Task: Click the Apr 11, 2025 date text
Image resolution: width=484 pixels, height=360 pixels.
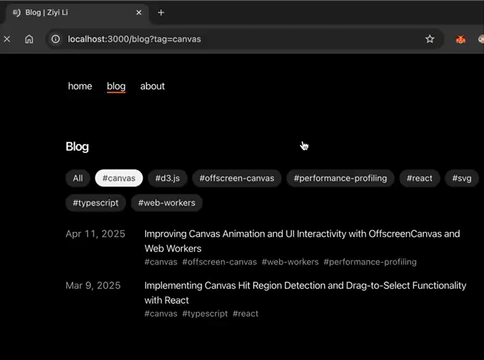Action: pos(95,234)
